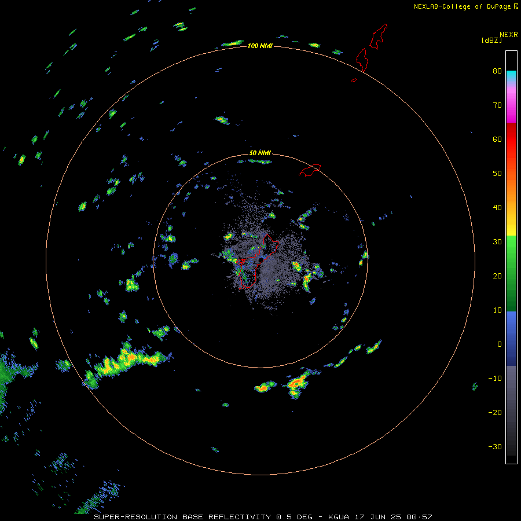
Task: Click the magenta band of the color bar
Action: (x=511, y=105)
